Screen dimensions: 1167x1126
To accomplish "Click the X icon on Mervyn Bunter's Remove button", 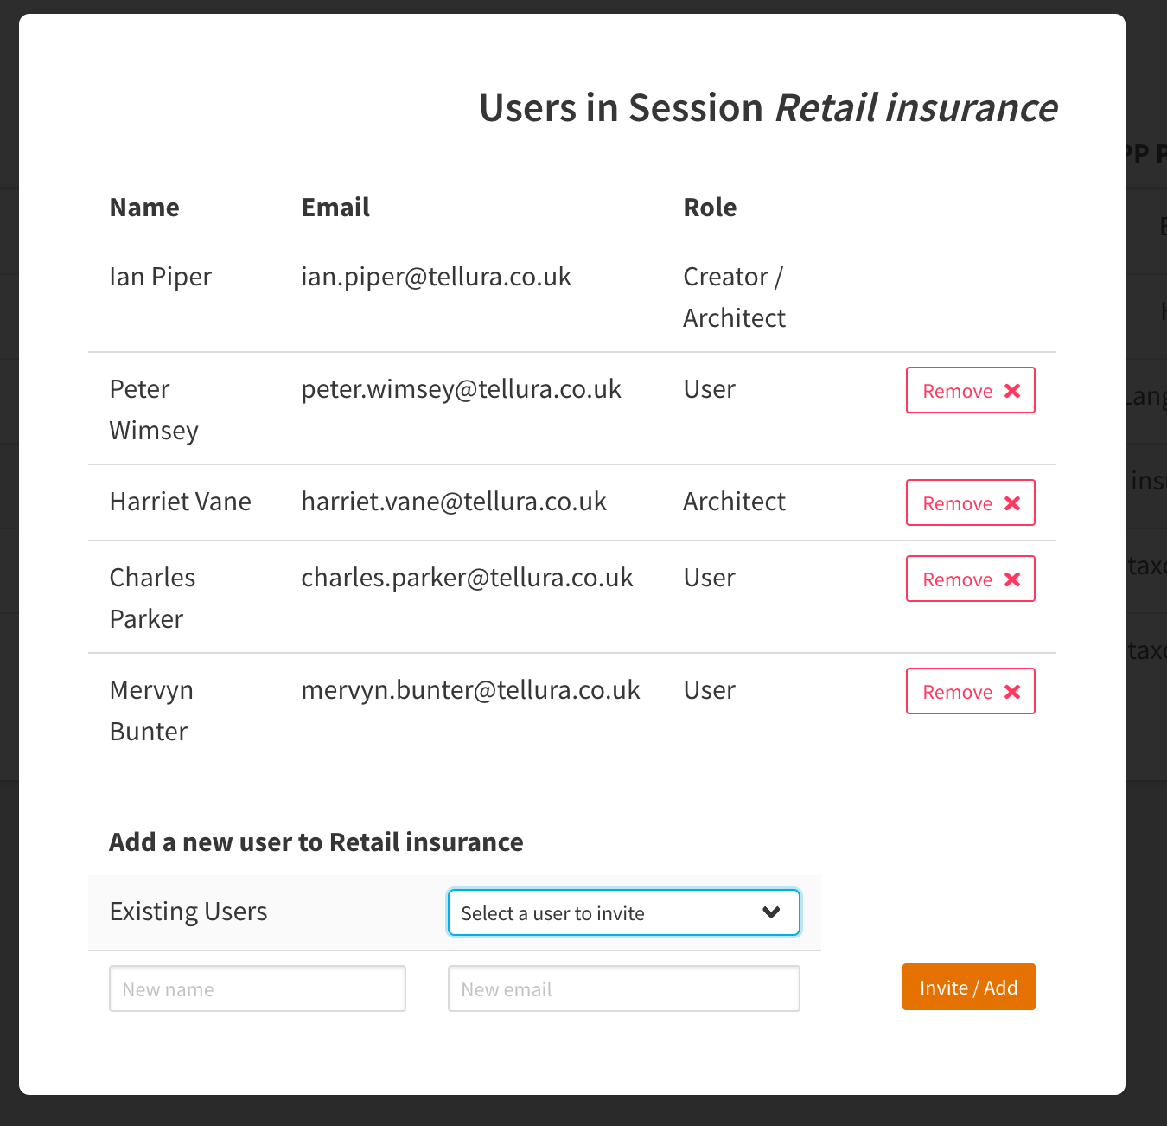I will coord(1012,691).
